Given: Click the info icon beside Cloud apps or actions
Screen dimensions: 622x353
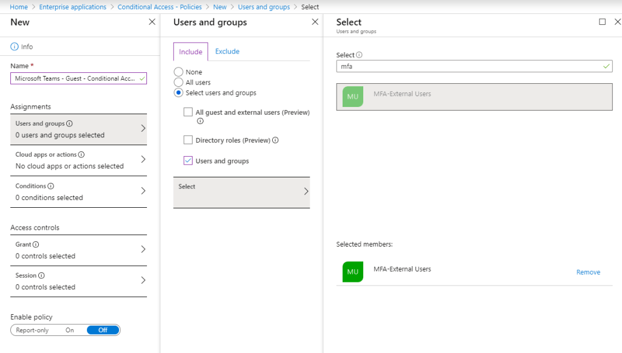Looking at the screenshot, I should pos(81,155).
